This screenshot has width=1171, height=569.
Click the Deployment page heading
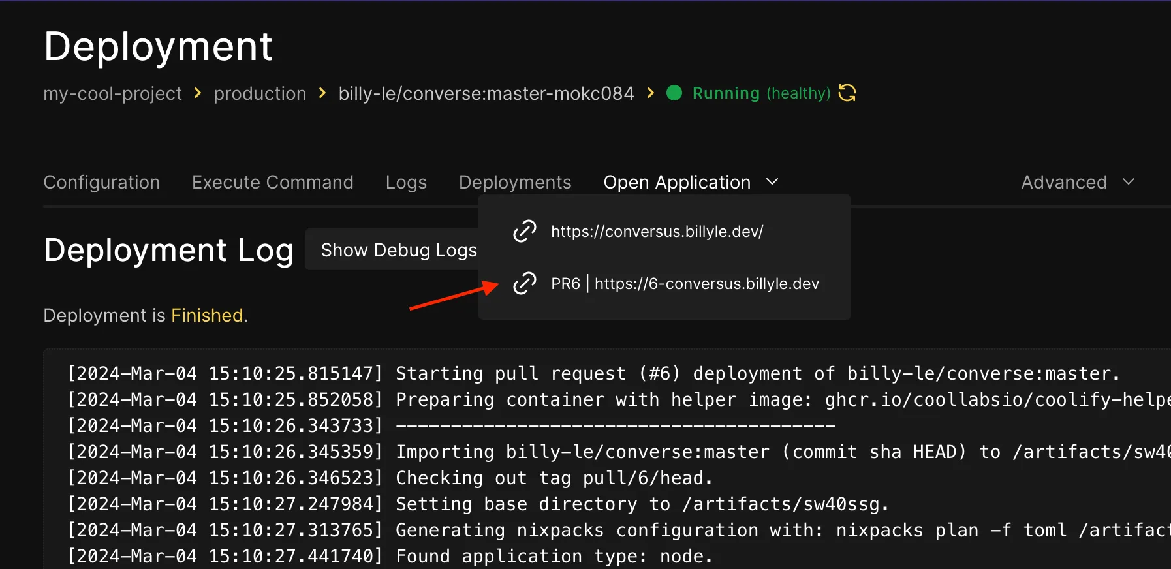[158, 46]
